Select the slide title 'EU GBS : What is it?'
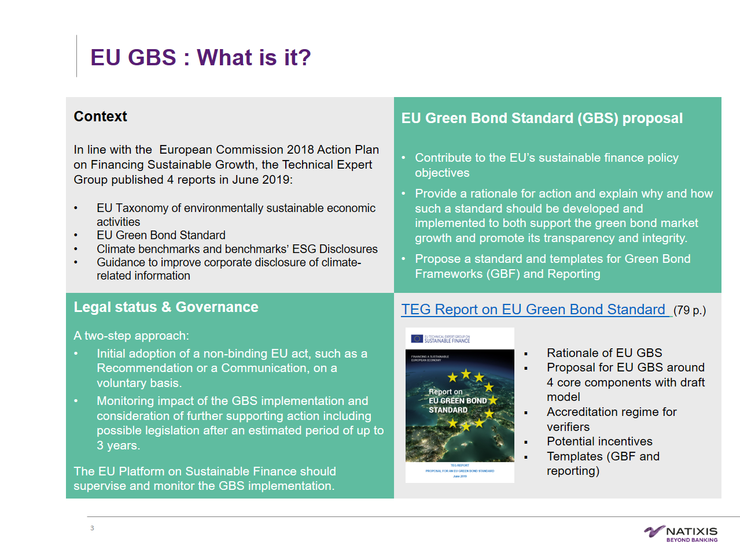Viewport: 740px width, 554px height. coord(200,58)
